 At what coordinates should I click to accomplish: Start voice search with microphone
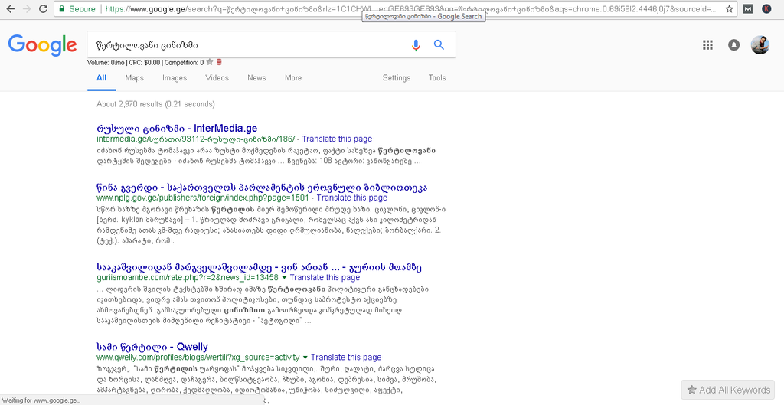(x=416, y=45)
